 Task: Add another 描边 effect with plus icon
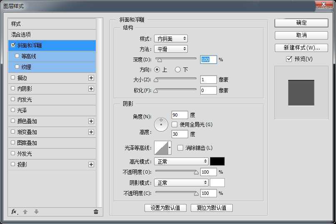pos(91,78)
